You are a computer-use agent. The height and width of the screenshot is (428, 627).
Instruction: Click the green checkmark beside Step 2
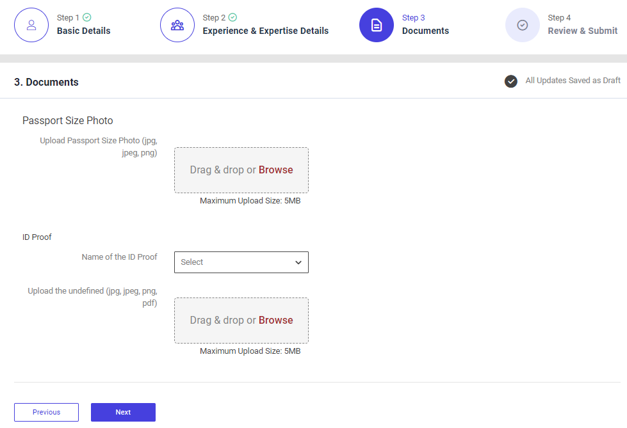coord(232,17)
